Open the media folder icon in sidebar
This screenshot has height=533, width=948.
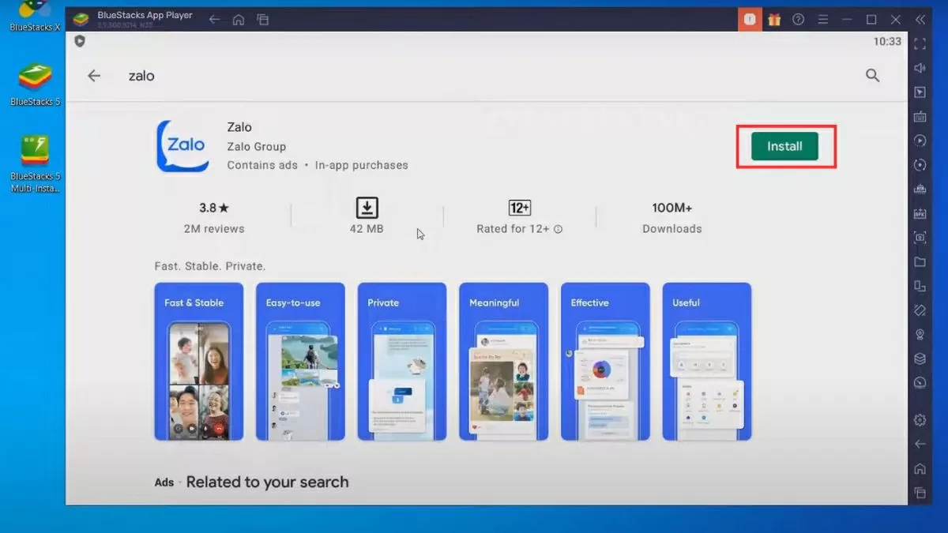(920, 262)
